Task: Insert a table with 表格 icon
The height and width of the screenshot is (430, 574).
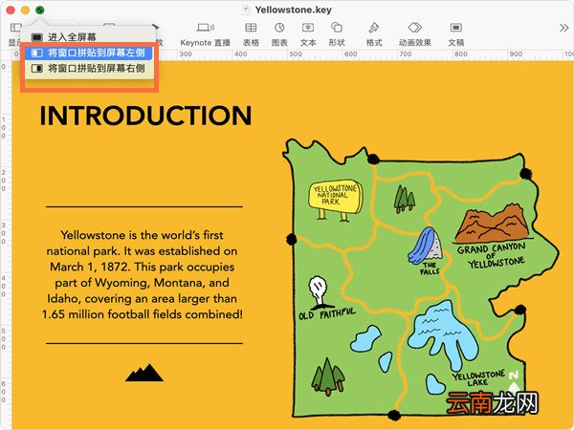Action: [x=251, y=34]
